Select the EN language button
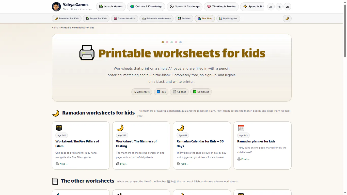This screenshot has width=347, height=195. (x=287, y=7)
